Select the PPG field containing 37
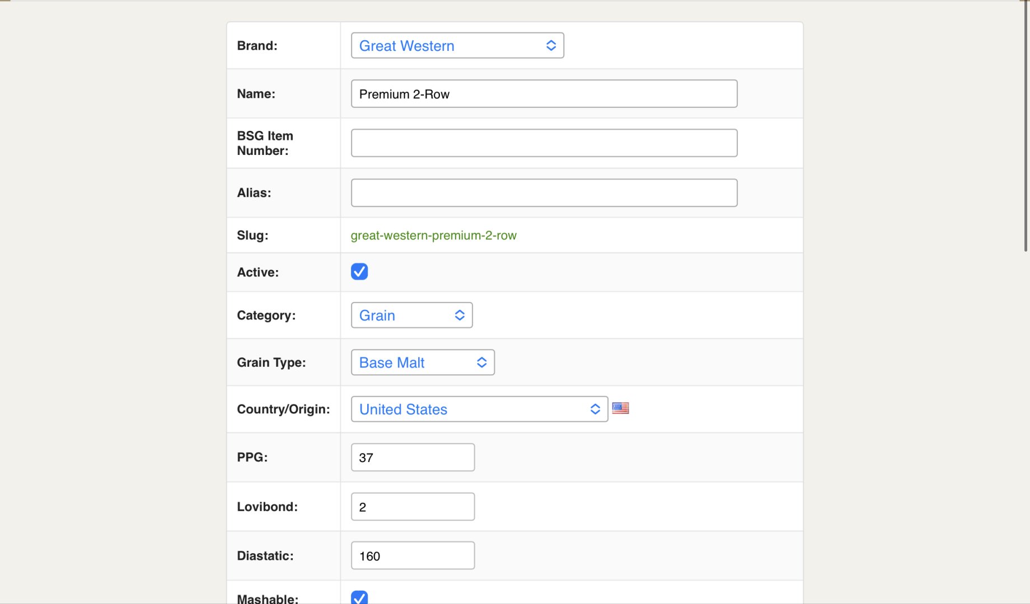 [413, 457]
